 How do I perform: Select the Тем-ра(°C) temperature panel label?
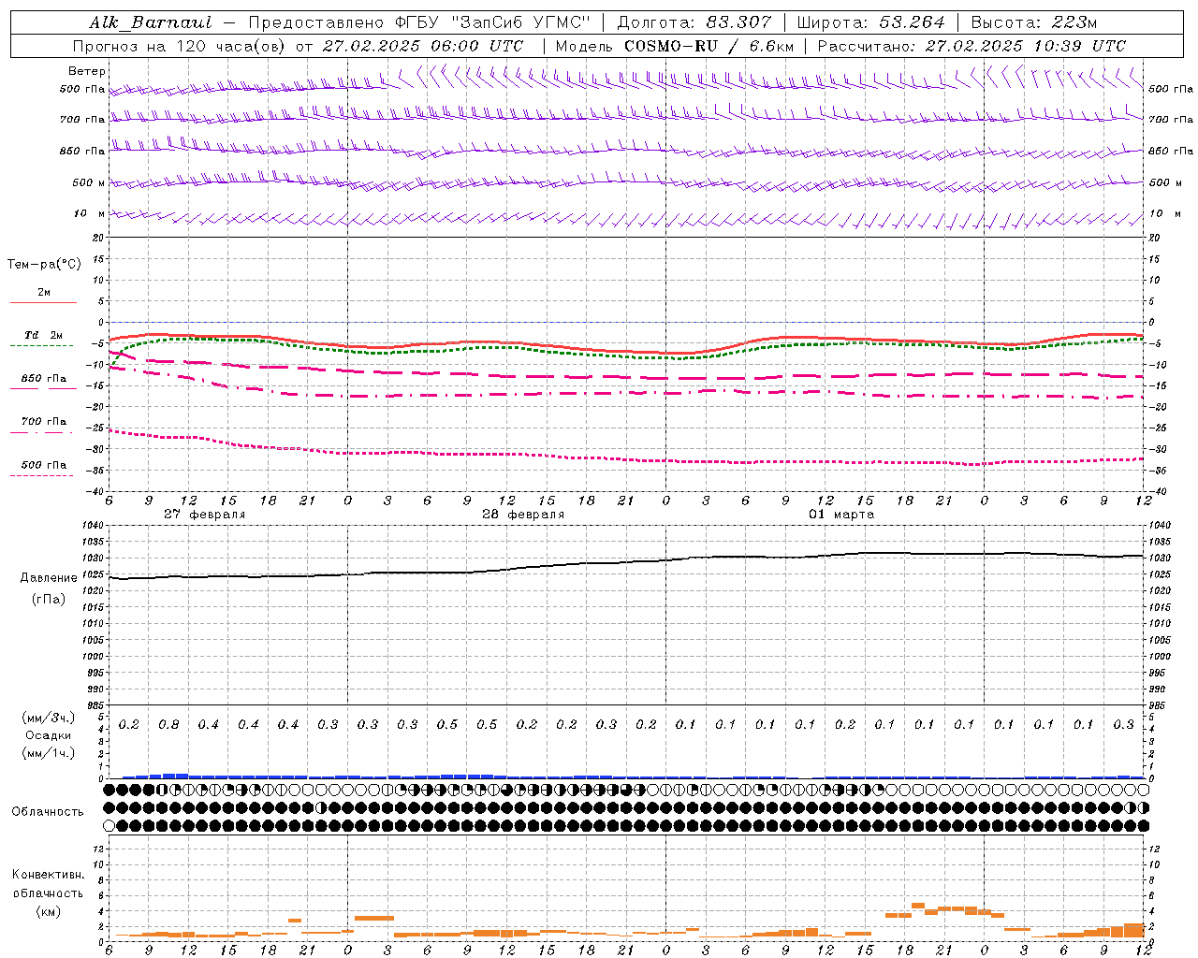44,265
